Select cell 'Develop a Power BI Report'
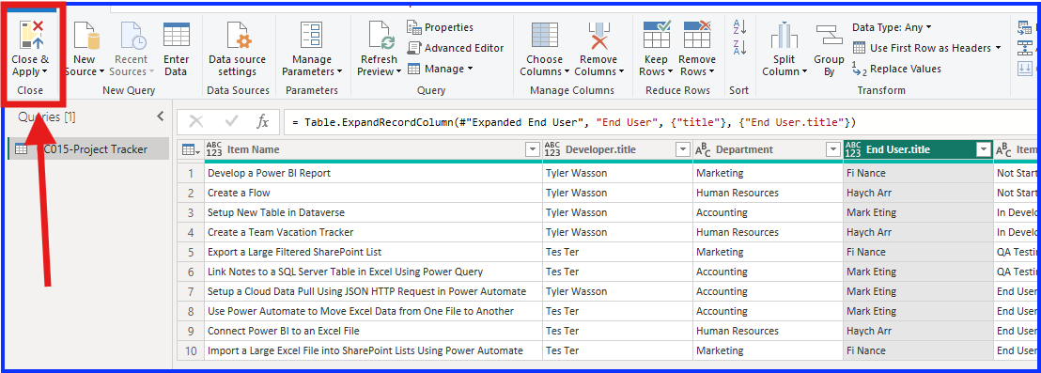The width and height of the screenshot is (1041, 373). point(373,173)
